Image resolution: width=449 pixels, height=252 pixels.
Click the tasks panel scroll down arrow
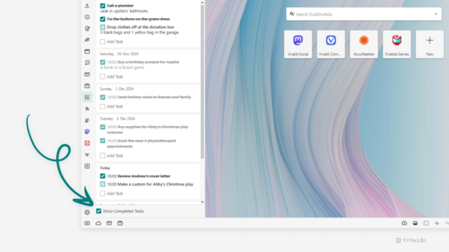[202, 202]
